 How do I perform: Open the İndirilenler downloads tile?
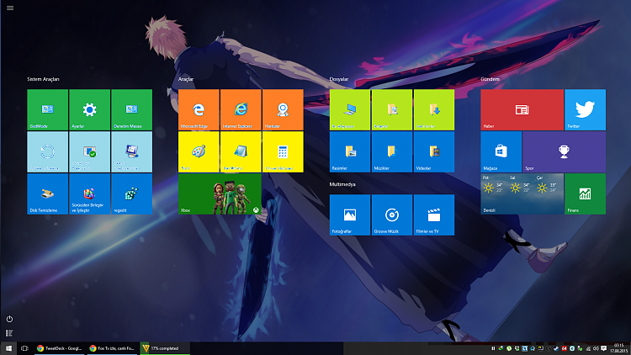[x=434, y=109]
